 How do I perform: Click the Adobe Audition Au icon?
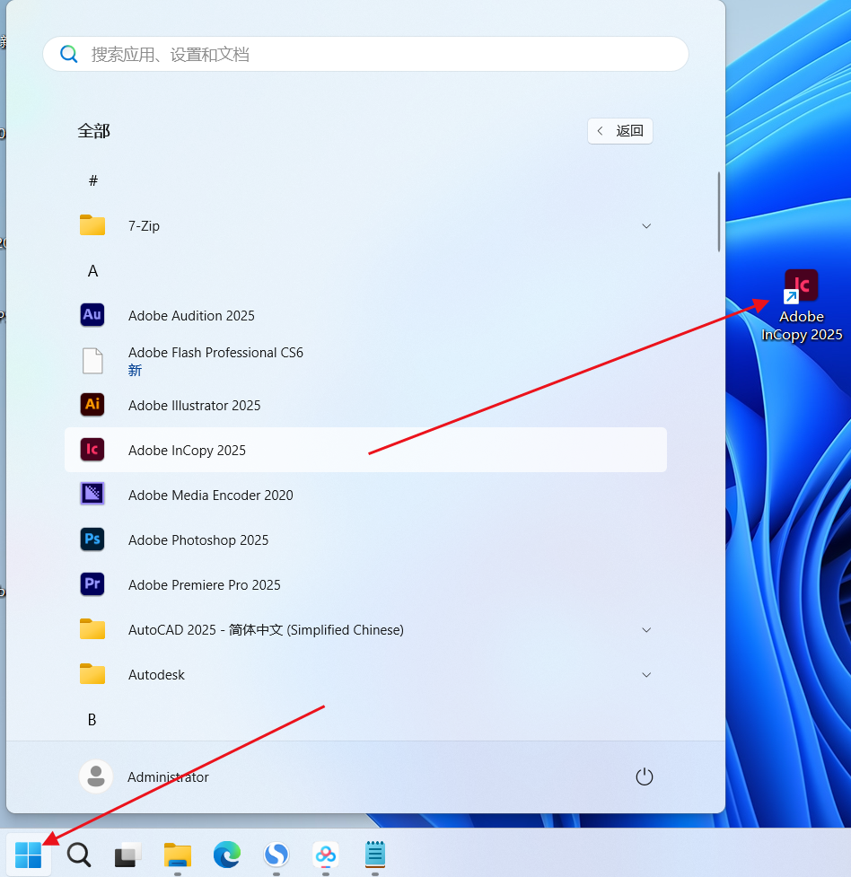click(92, 315)
